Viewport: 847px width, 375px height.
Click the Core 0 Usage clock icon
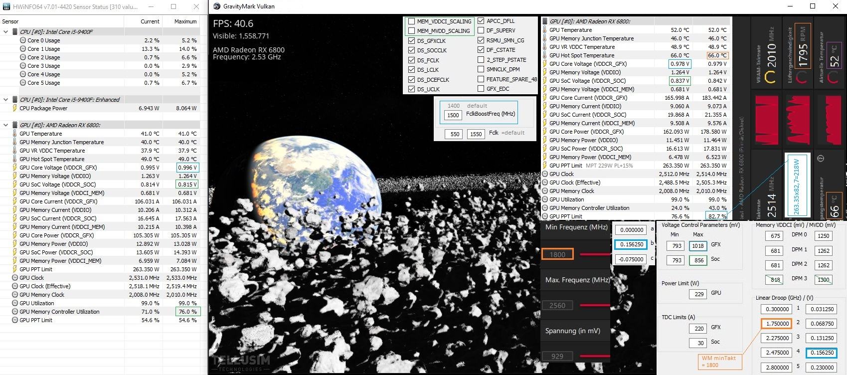tap(23, 40)
